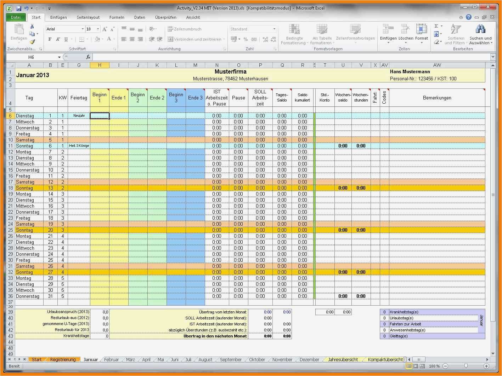This screenshot has height=376, width=502.
Task: Switch to the Formeln ribbon tab
Action: point(117,17)
